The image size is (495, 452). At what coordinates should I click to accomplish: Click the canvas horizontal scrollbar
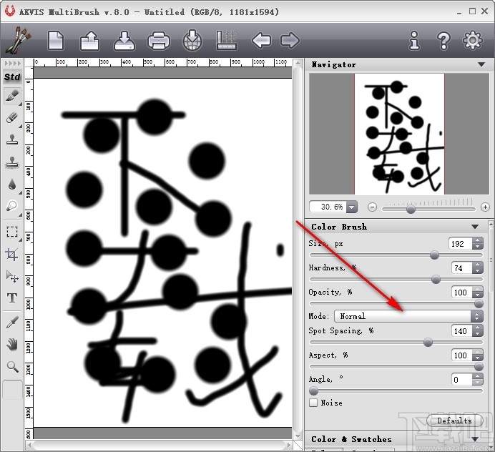pos(159,445)
